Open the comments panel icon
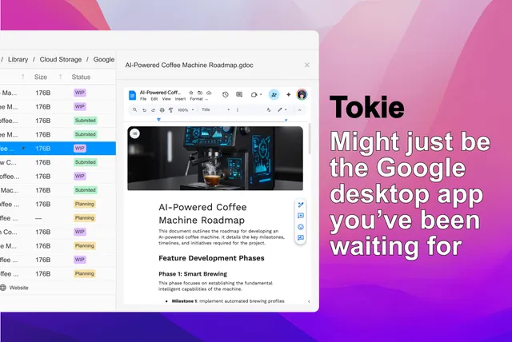This screenshot has width=512, height=342. pos(239,94)
